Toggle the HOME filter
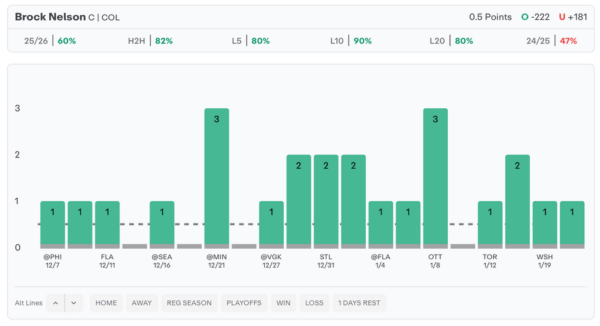 point(106,303)
